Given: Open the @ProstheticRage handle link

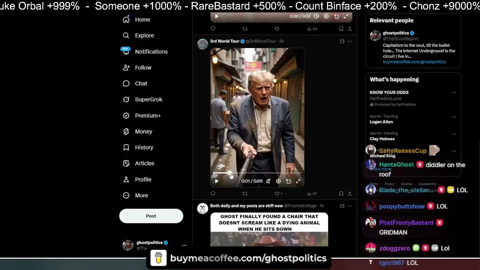Looking at the screenshot, I should point(300,206).
